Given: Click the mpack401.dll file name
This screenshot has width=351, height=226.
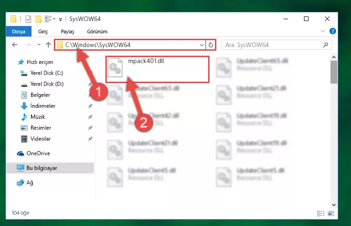Looking at the screenshot, I should 146,61.
